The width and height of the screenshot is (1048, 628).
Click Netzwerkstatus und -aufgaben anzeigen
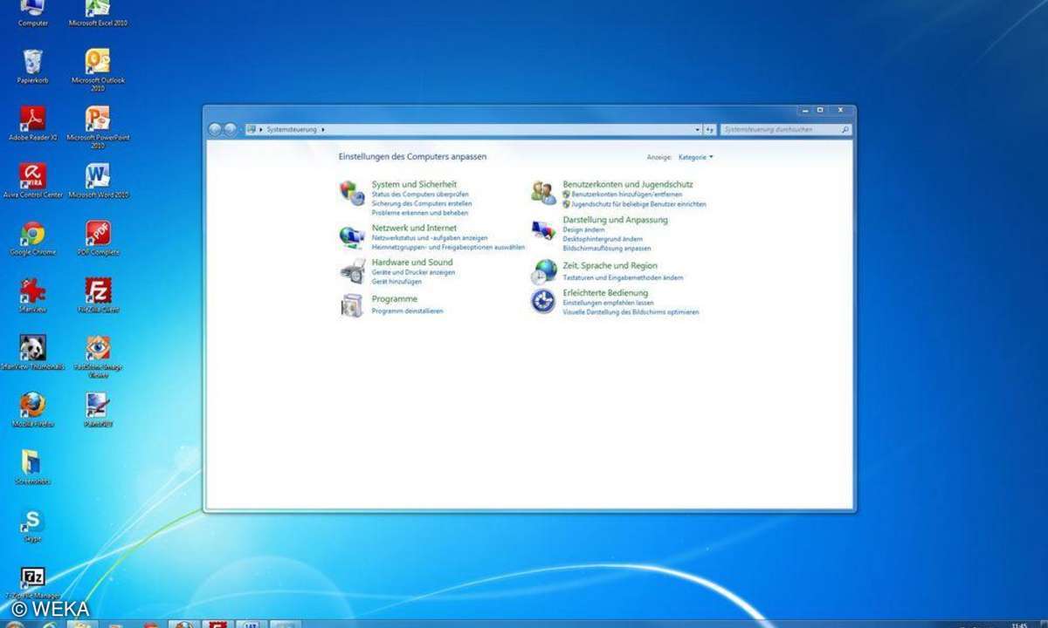point(430,237)
